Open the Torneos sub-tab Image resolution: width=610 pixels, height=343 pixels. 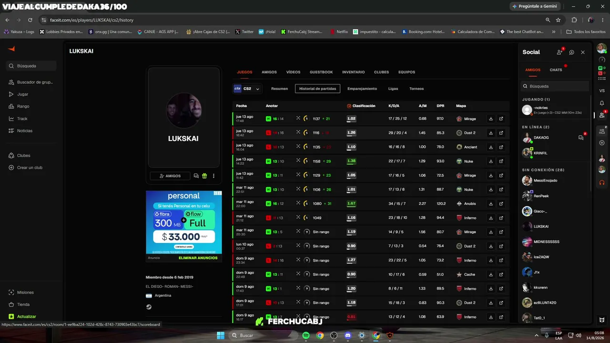point(417,89)
